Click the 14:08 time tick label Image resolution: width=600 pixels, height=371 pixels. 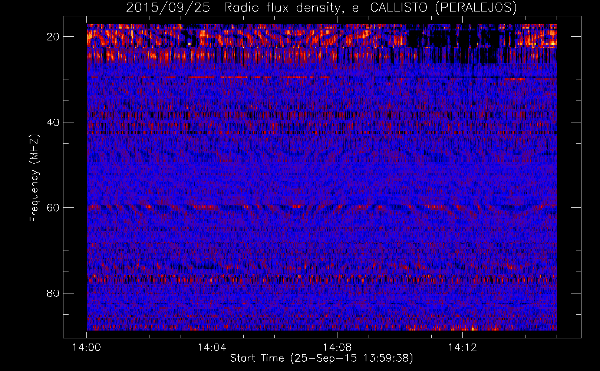point(337,348)
